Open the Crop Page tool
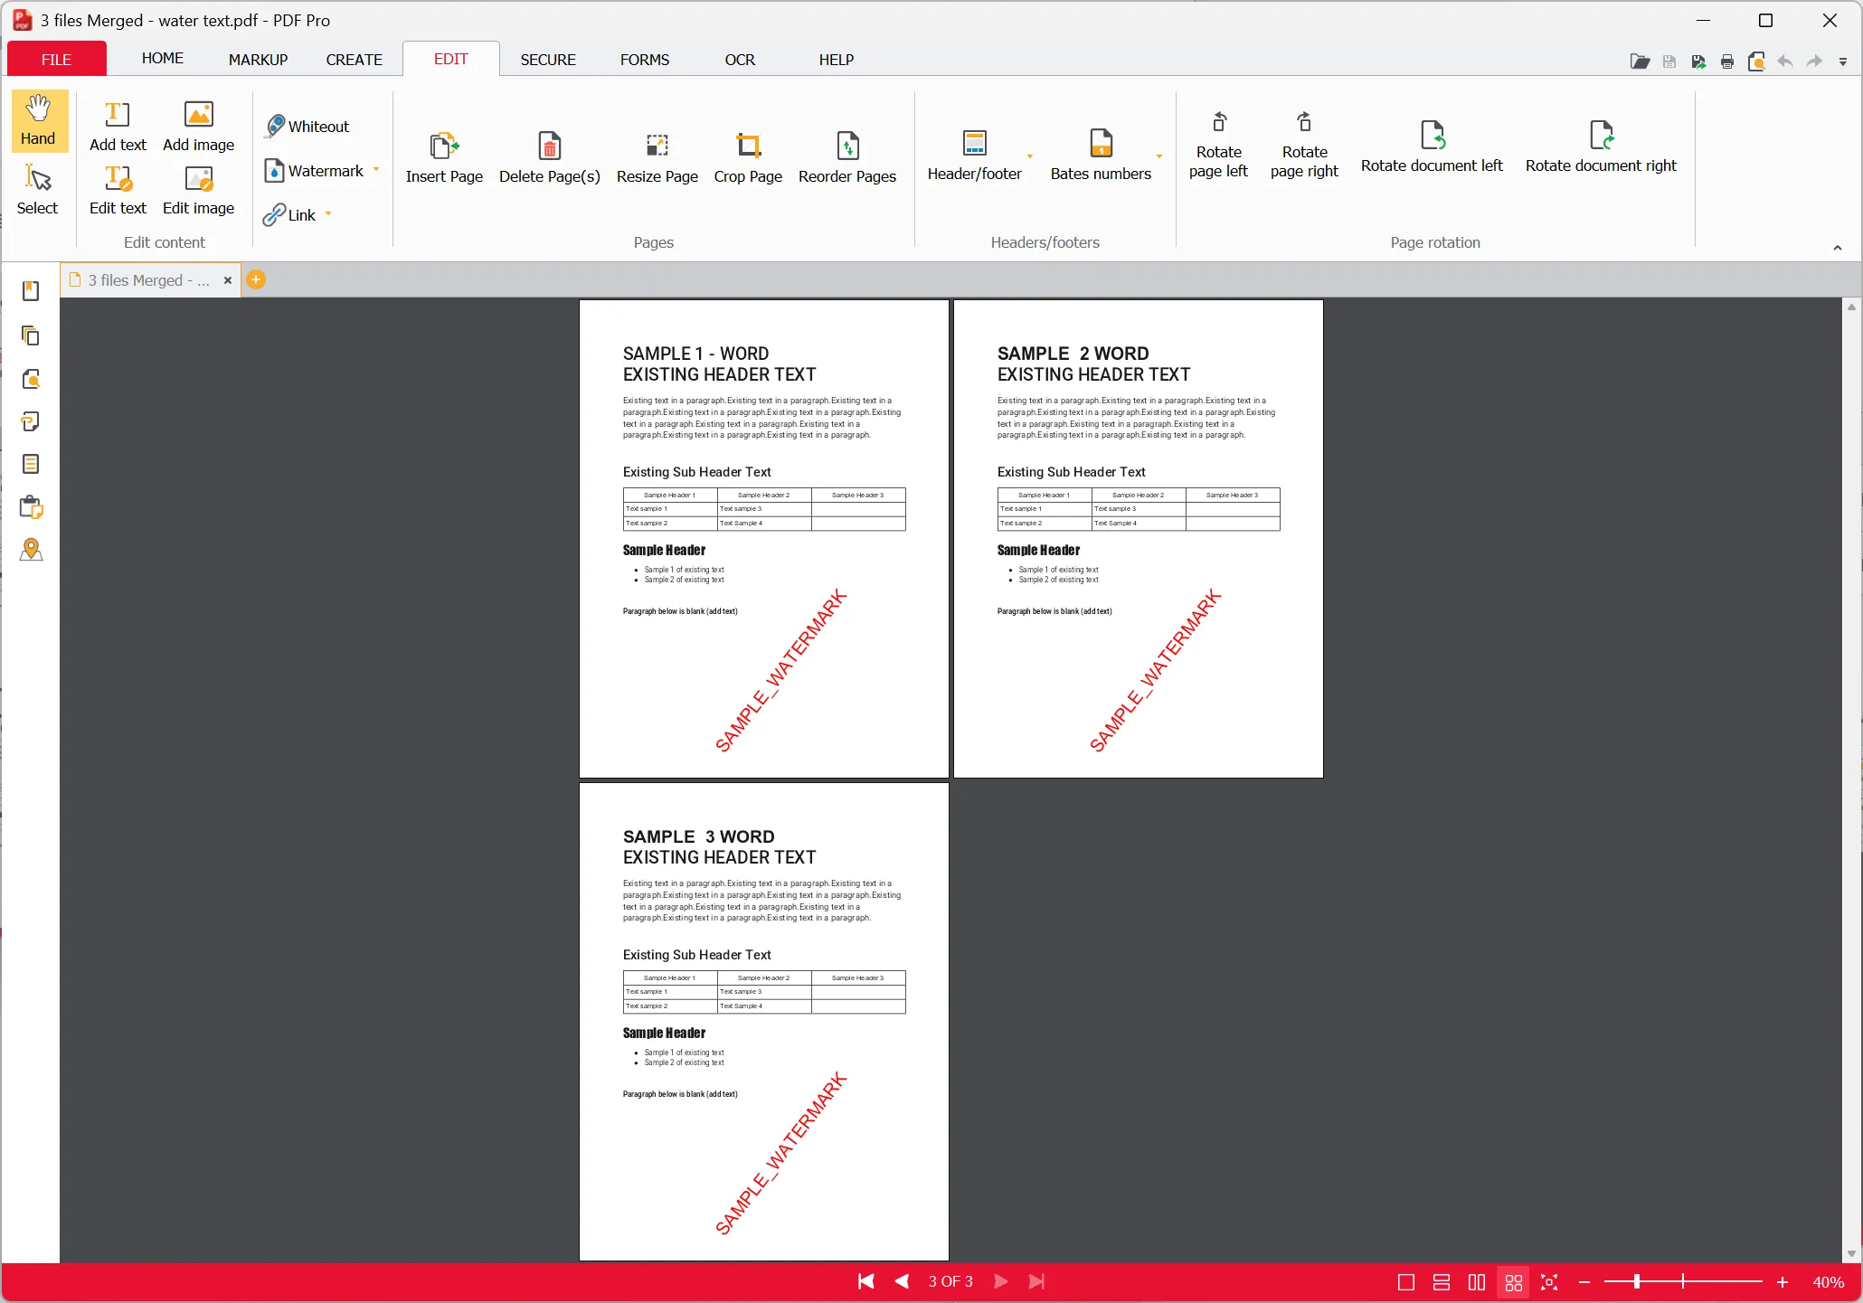1863x1303 pixels. tap(748, 157)
